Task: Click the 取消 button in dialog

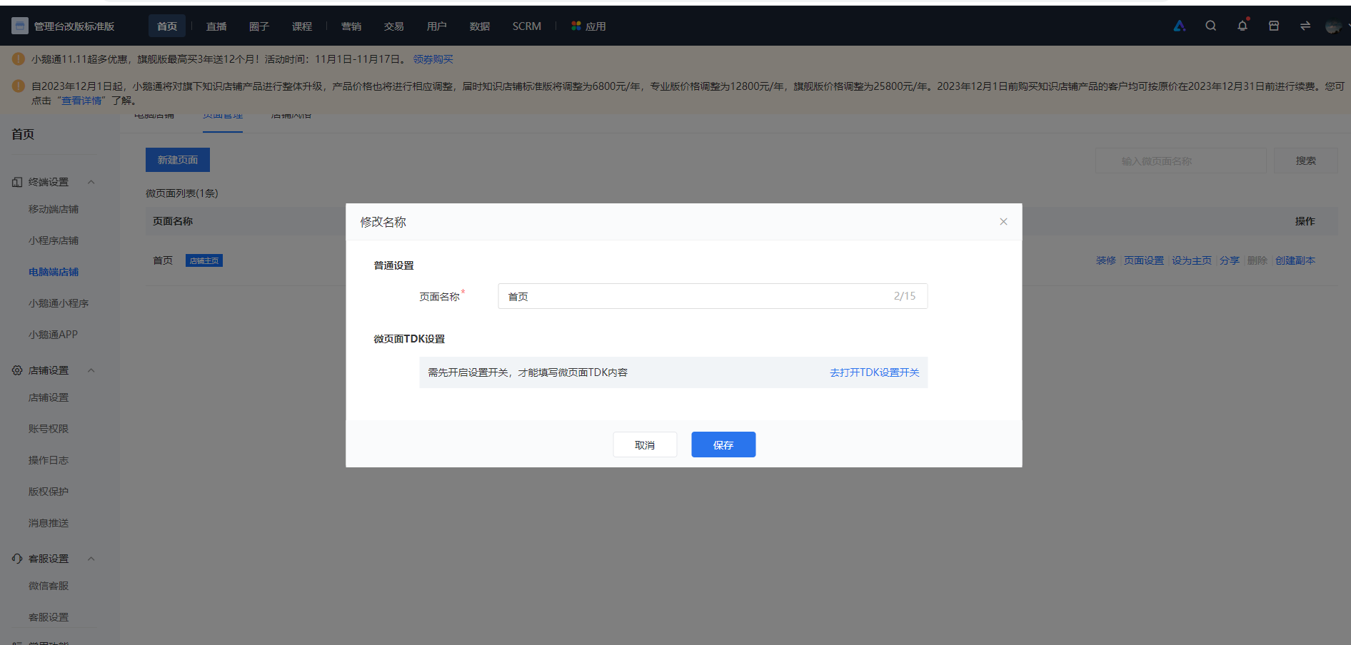Action: tap(645, 445)
